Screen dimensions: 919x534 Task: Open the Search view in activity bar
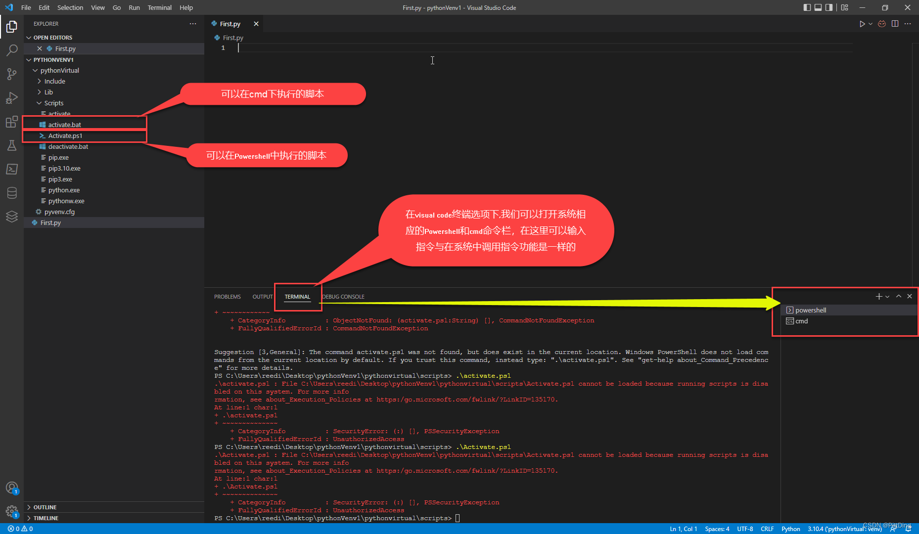(x=12, y=50)
